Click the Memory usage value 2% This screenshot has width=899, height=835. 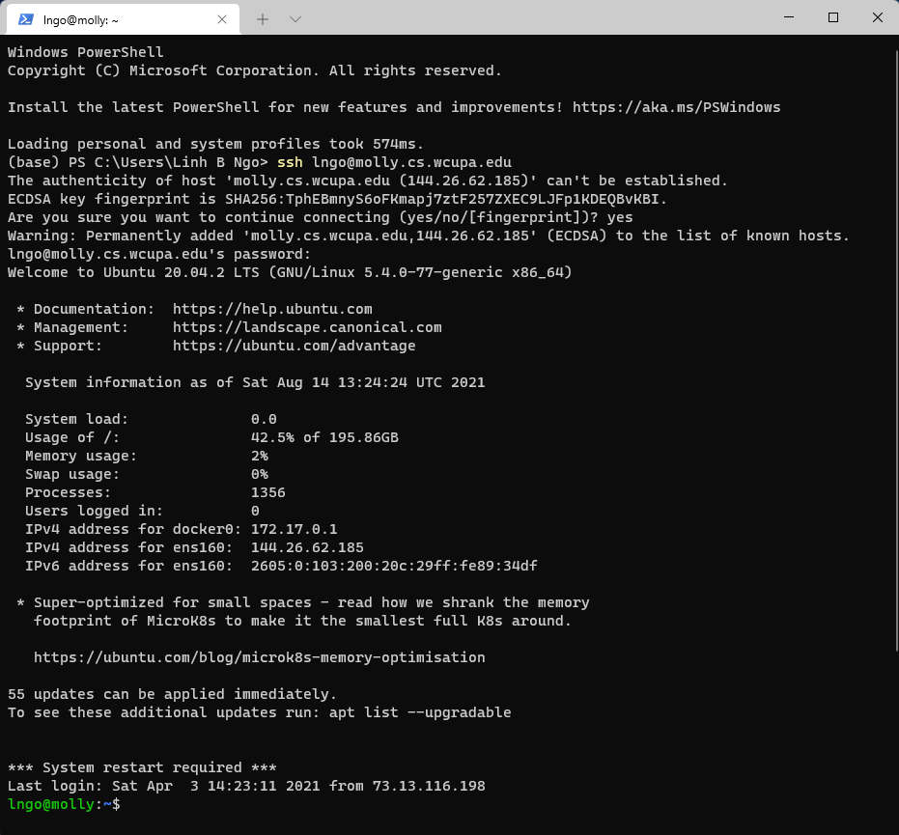point(259,456)
